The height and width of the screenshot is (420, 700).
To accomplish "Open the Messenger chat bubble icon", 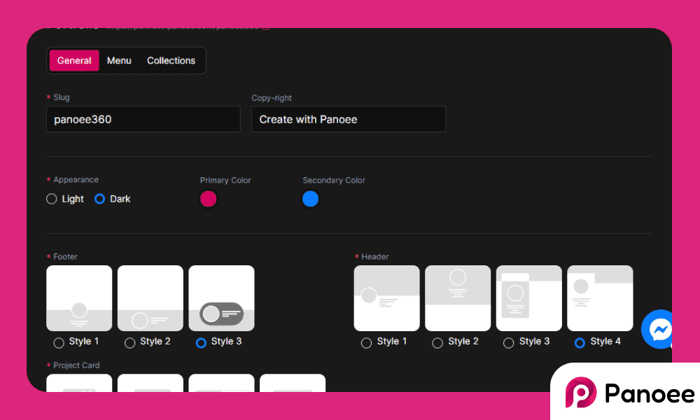I will click(659, 329).
